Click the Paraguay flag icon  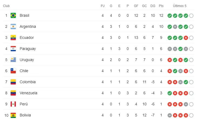click(x=13, y=49)
